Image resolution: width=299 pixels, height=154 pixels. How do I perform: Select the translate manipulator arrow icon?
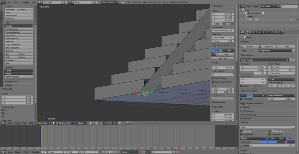69,123
